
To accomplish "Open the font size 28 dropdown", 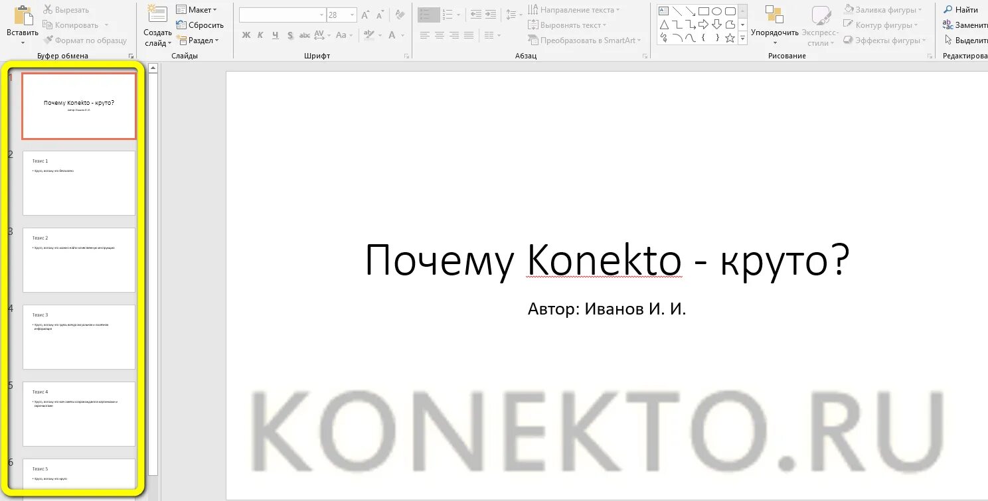I will pyautogui.click(x=352, y=15).
